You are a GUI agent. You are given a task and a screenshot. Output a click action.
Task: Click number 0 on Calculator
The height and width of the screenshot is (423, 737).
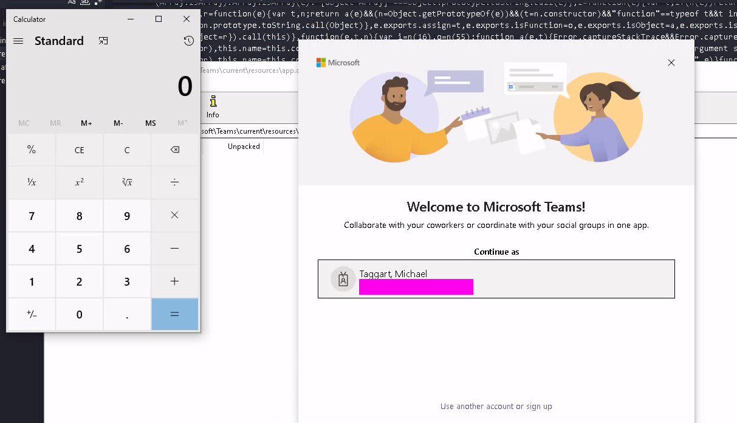point(80,314)
